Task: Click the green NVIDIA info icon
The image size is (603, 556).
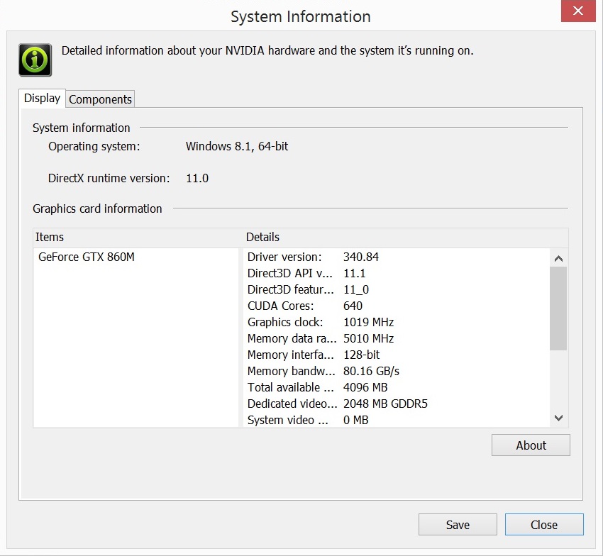Action: click(35, 60)
